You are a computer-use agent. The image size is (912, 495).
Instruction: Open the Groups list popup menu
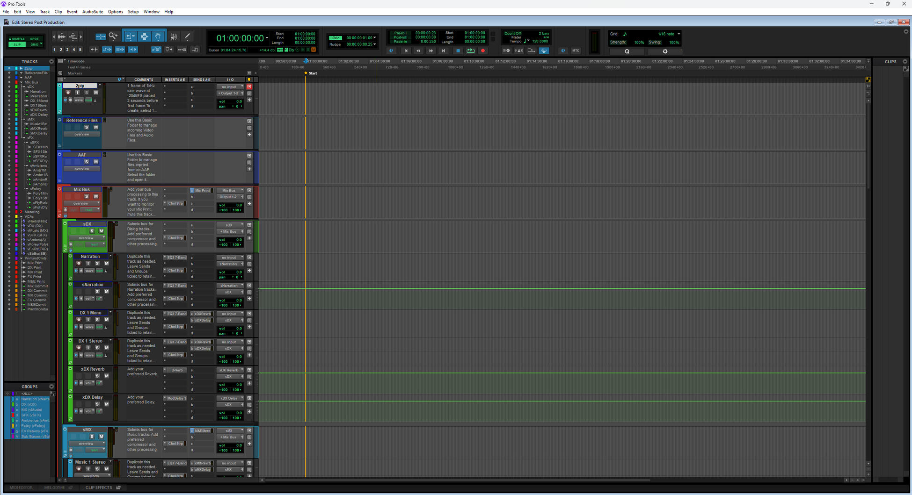(x=51, y=387)
